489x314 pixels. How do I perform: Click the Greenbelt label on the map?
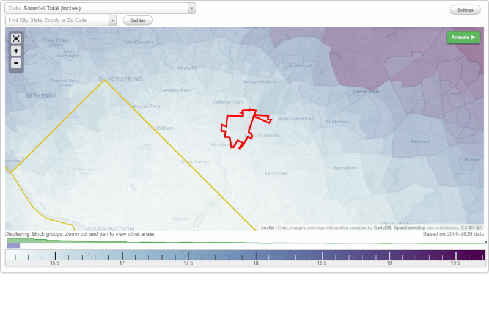[x=301, y=65]
